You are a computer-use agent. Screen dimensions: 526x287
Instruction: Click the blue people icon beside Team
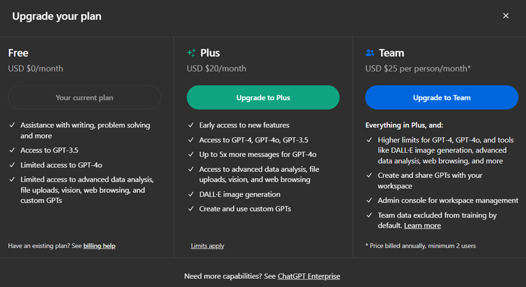[x=370, y=52]
